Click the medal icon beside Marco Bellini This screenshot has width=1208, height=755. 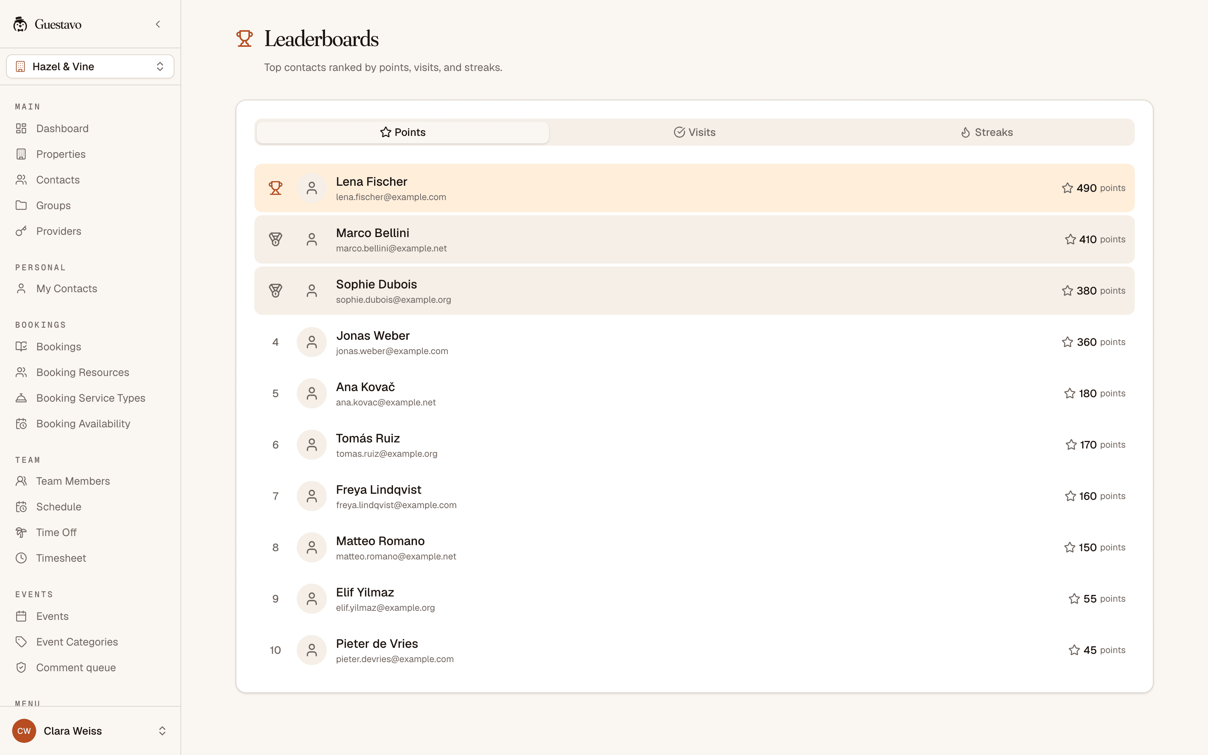coord(276,239)
